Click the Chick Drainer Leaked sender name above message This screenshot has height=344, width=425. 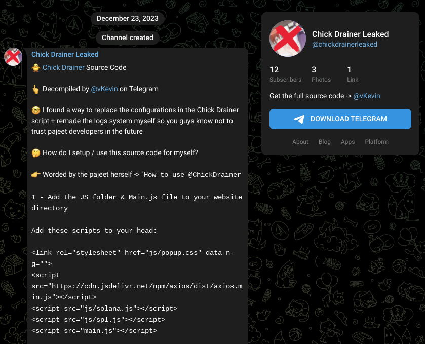click(65, 54)
